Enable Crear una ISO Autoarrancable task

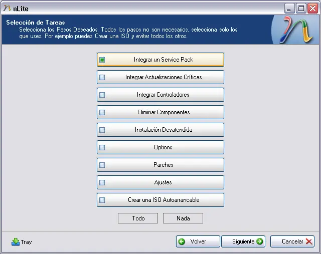160,200
